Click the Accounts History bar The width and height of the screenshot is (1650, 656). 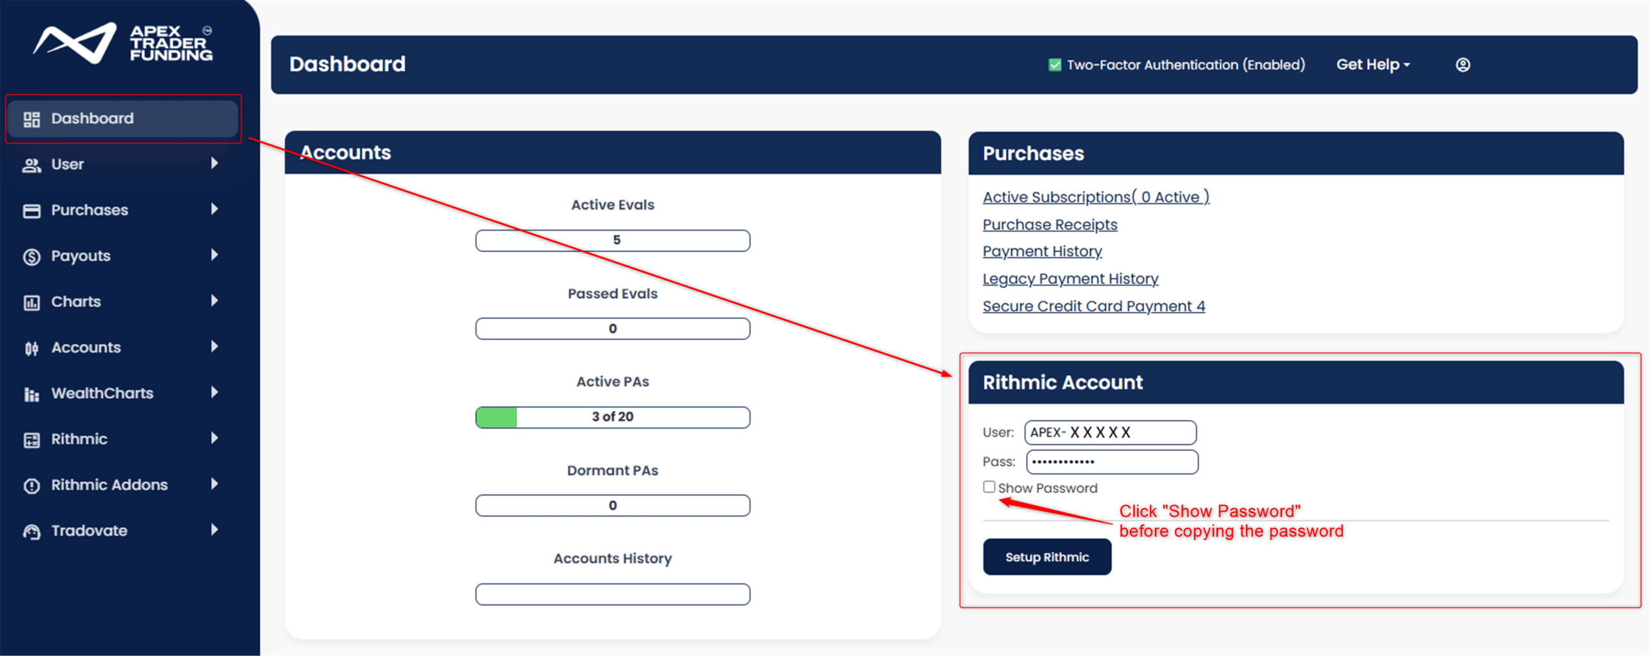612,594
